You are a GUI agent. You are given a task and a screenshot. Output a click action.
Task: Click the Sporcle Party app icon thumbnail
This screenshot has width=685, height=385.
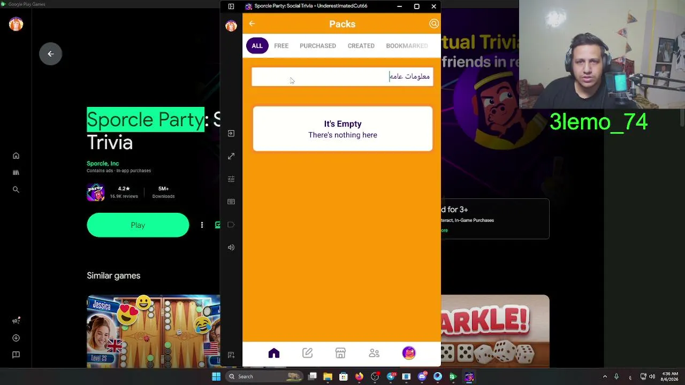pos(96,192)
